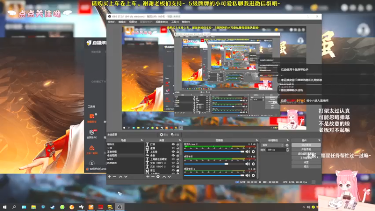Open the third menu 视图(V) in OBS
The image size is (375, 211).
[133, 22]
